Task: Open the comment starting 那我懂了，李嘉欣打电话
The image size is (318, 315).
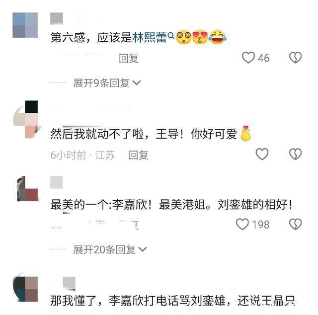Action: pyautogui.click(x=172, y=301)
